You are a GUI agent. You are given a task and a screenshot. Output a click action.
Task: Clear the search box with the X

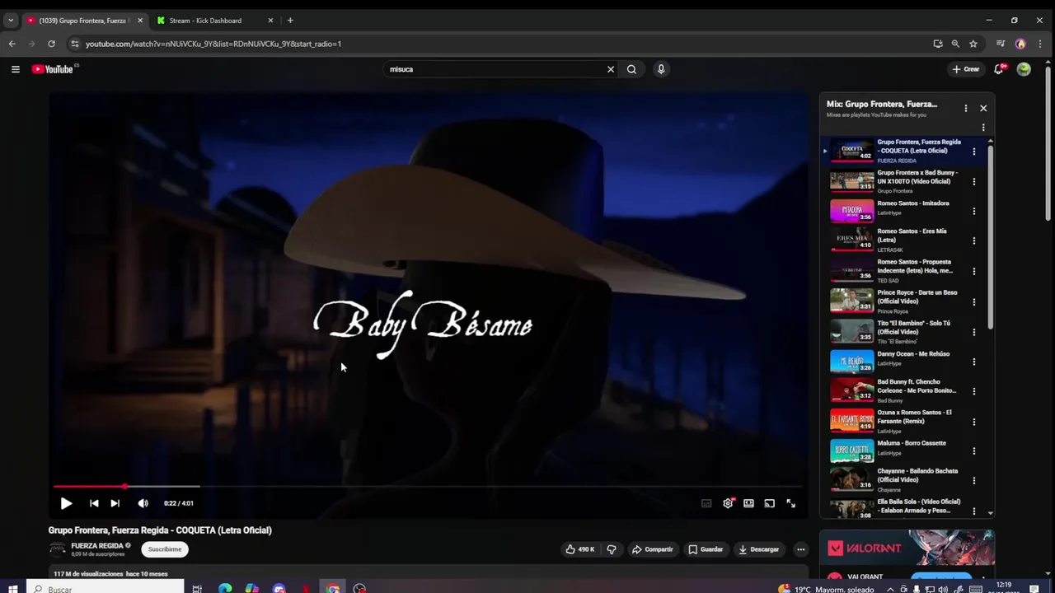(611, 69)
